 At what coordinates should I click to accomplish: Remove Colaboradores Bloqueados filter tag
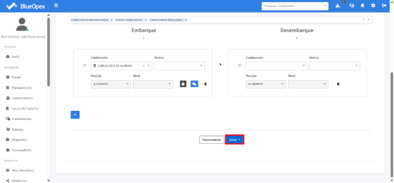(x=186, y=20)
